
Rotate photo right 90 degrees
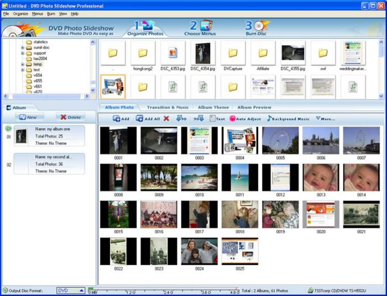(199, 119)
